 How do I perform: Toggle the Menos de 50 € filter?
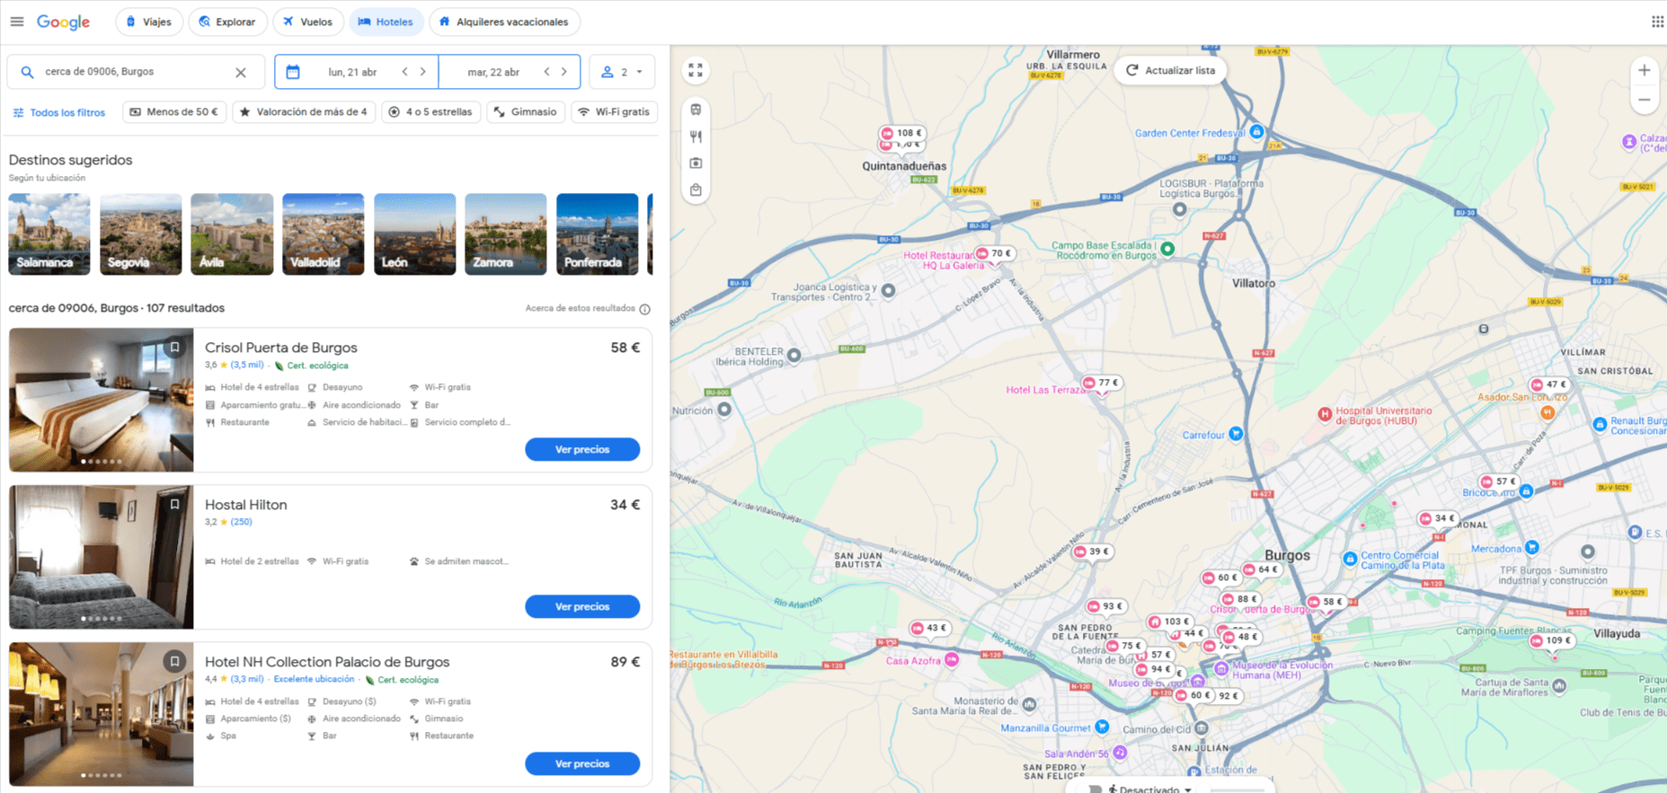pyautogui.click(x=173, y=112)
